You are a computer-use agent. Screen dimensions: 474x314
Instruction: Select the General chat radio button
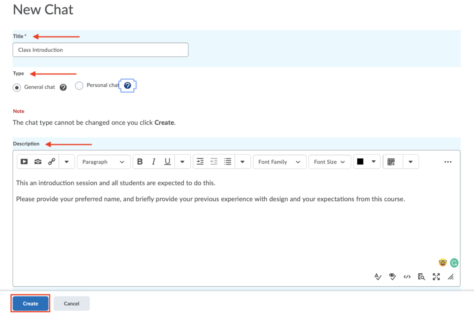(x=17, y=87)
